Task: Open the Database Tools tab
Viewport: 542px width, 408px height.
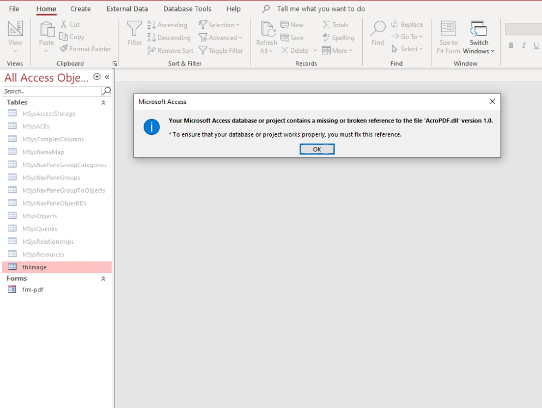Action: click(x=187, y=9)
